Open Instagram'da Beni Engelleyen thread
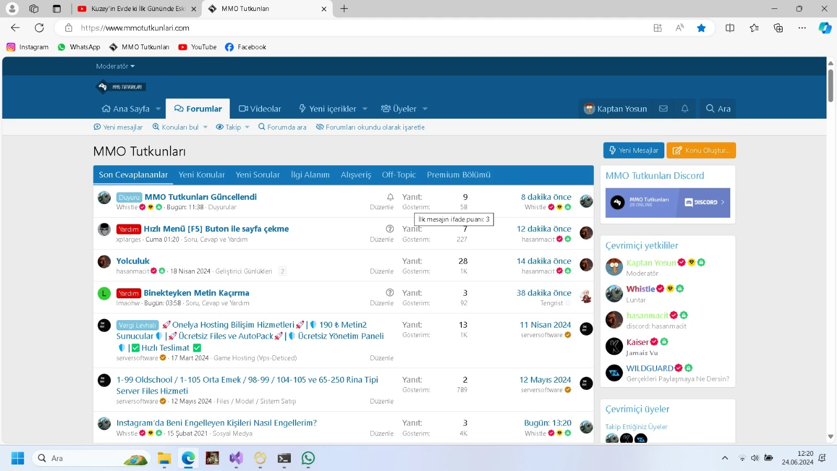Screen dimensions: 837x471 (216, 422)
